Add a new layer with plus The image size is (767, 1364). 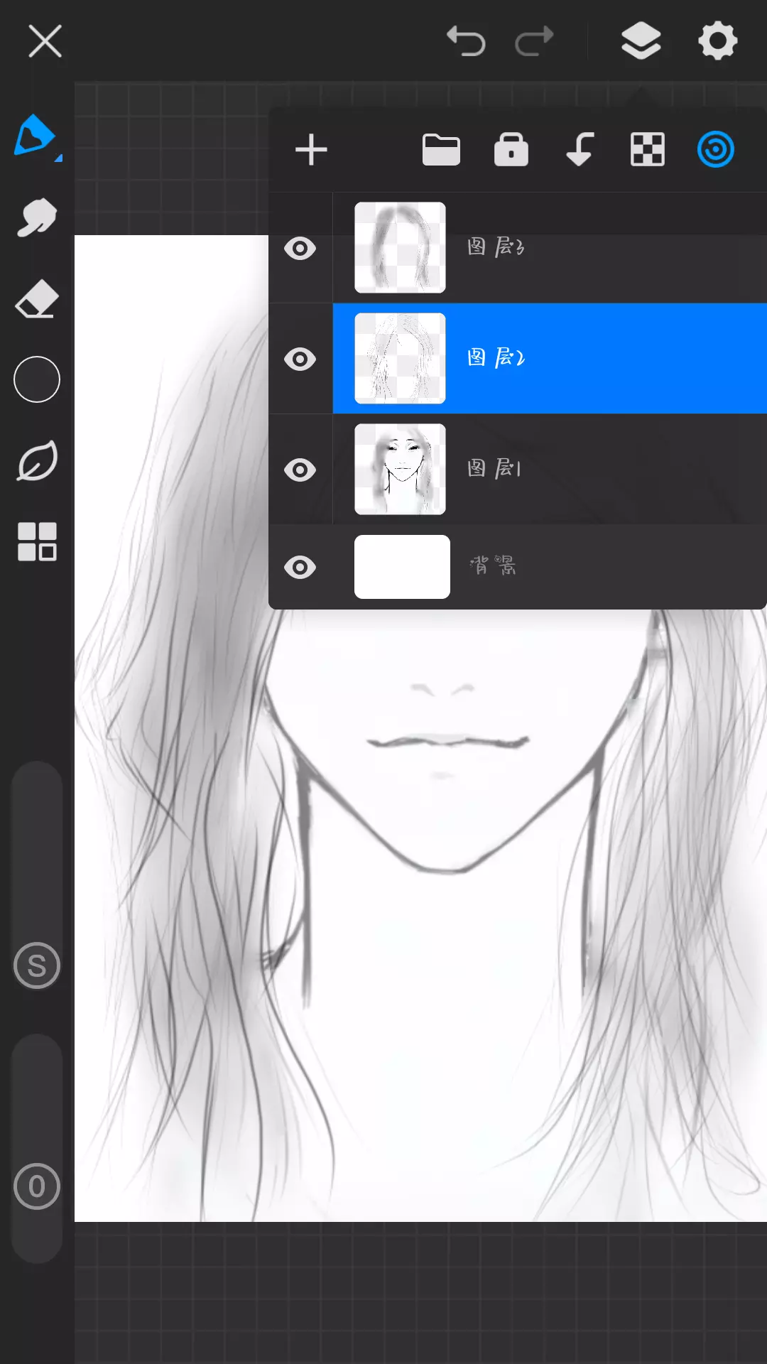311,150
